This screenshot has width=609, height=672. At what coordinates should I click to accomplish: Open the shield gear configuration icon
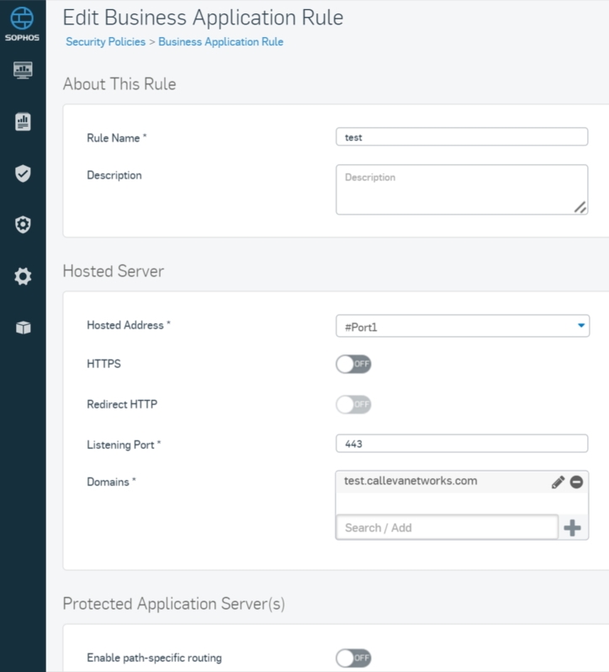pos(23,225)
